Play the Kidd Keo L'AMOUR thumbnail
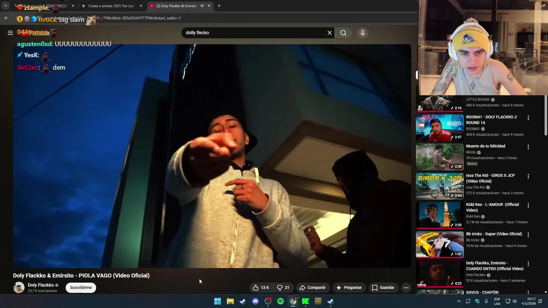This screenshot has width=548, height=308. (x=440, y=215)
